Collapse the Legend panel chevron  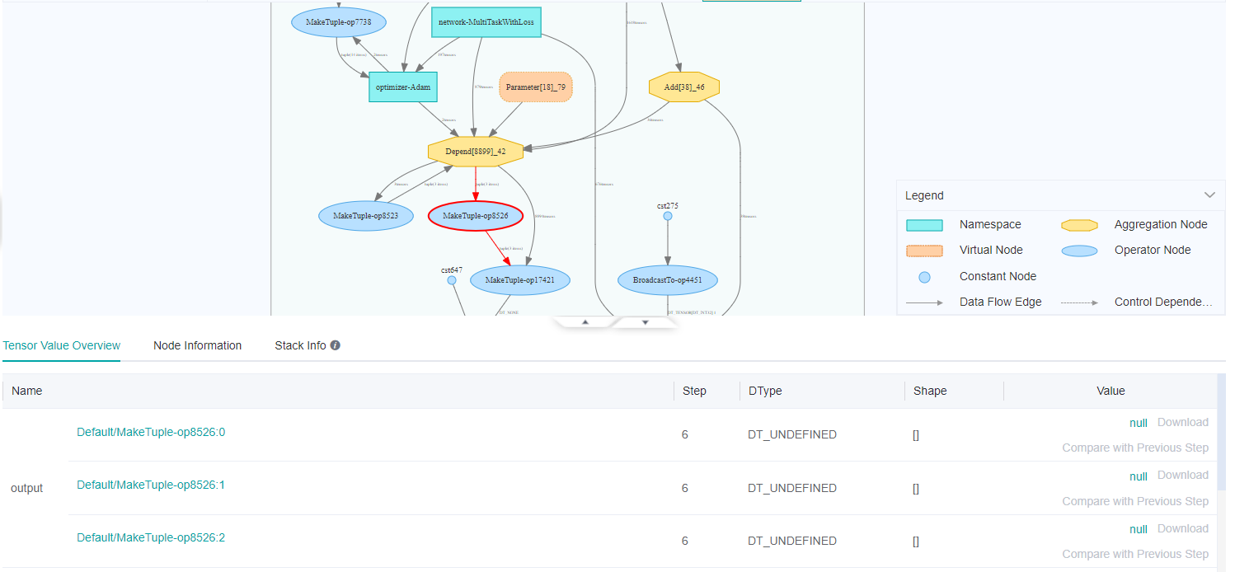pyautogui.click(x=1209, y=195)
